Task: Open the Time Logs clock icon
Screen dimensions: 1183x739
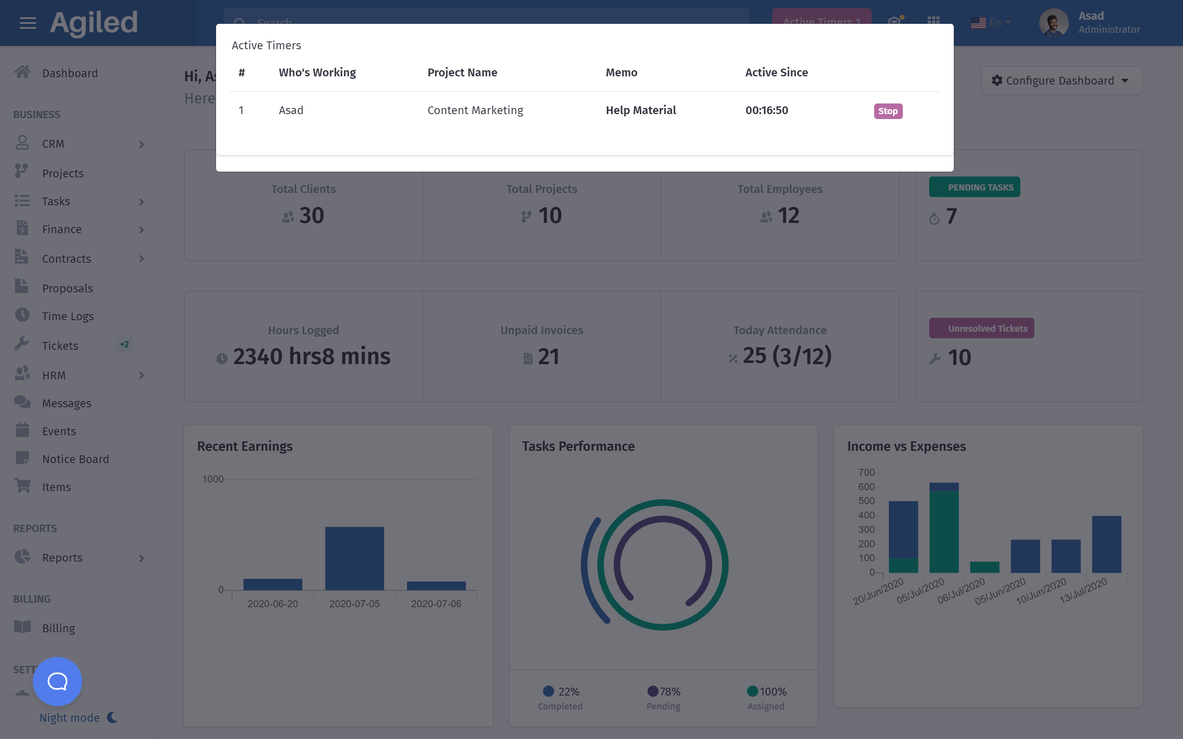Action: click(22, 315)
